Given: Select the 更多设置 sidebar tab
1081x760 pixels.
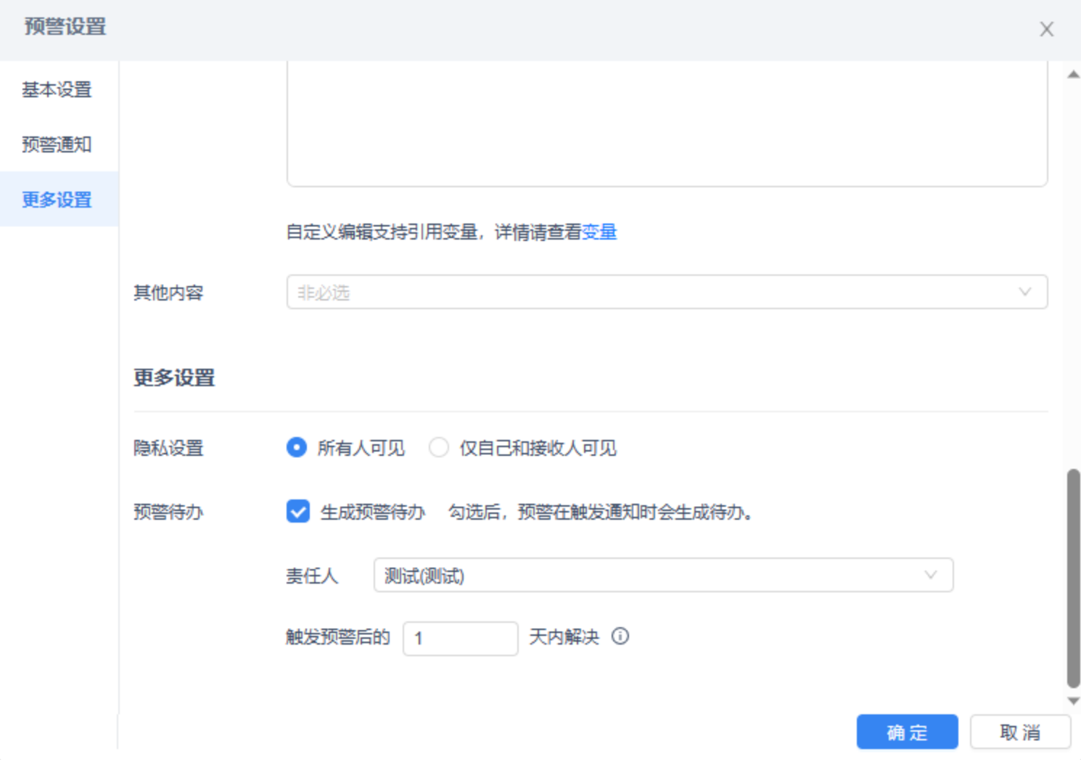Looking at the screenshot, I should (59, 199).
